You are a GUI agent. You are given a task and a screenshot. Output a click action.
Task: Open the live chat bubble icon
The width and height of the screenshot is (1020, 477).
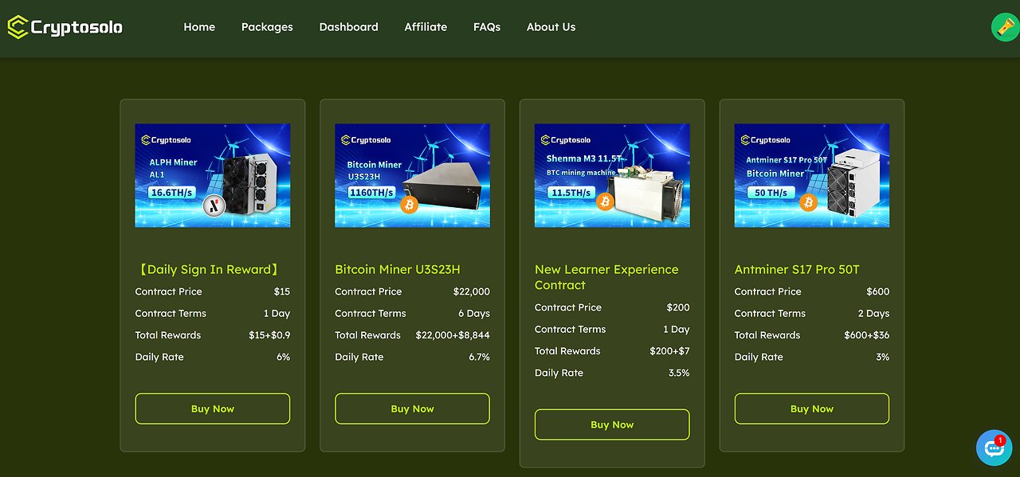pyautogui.click(x=994, y=448)
